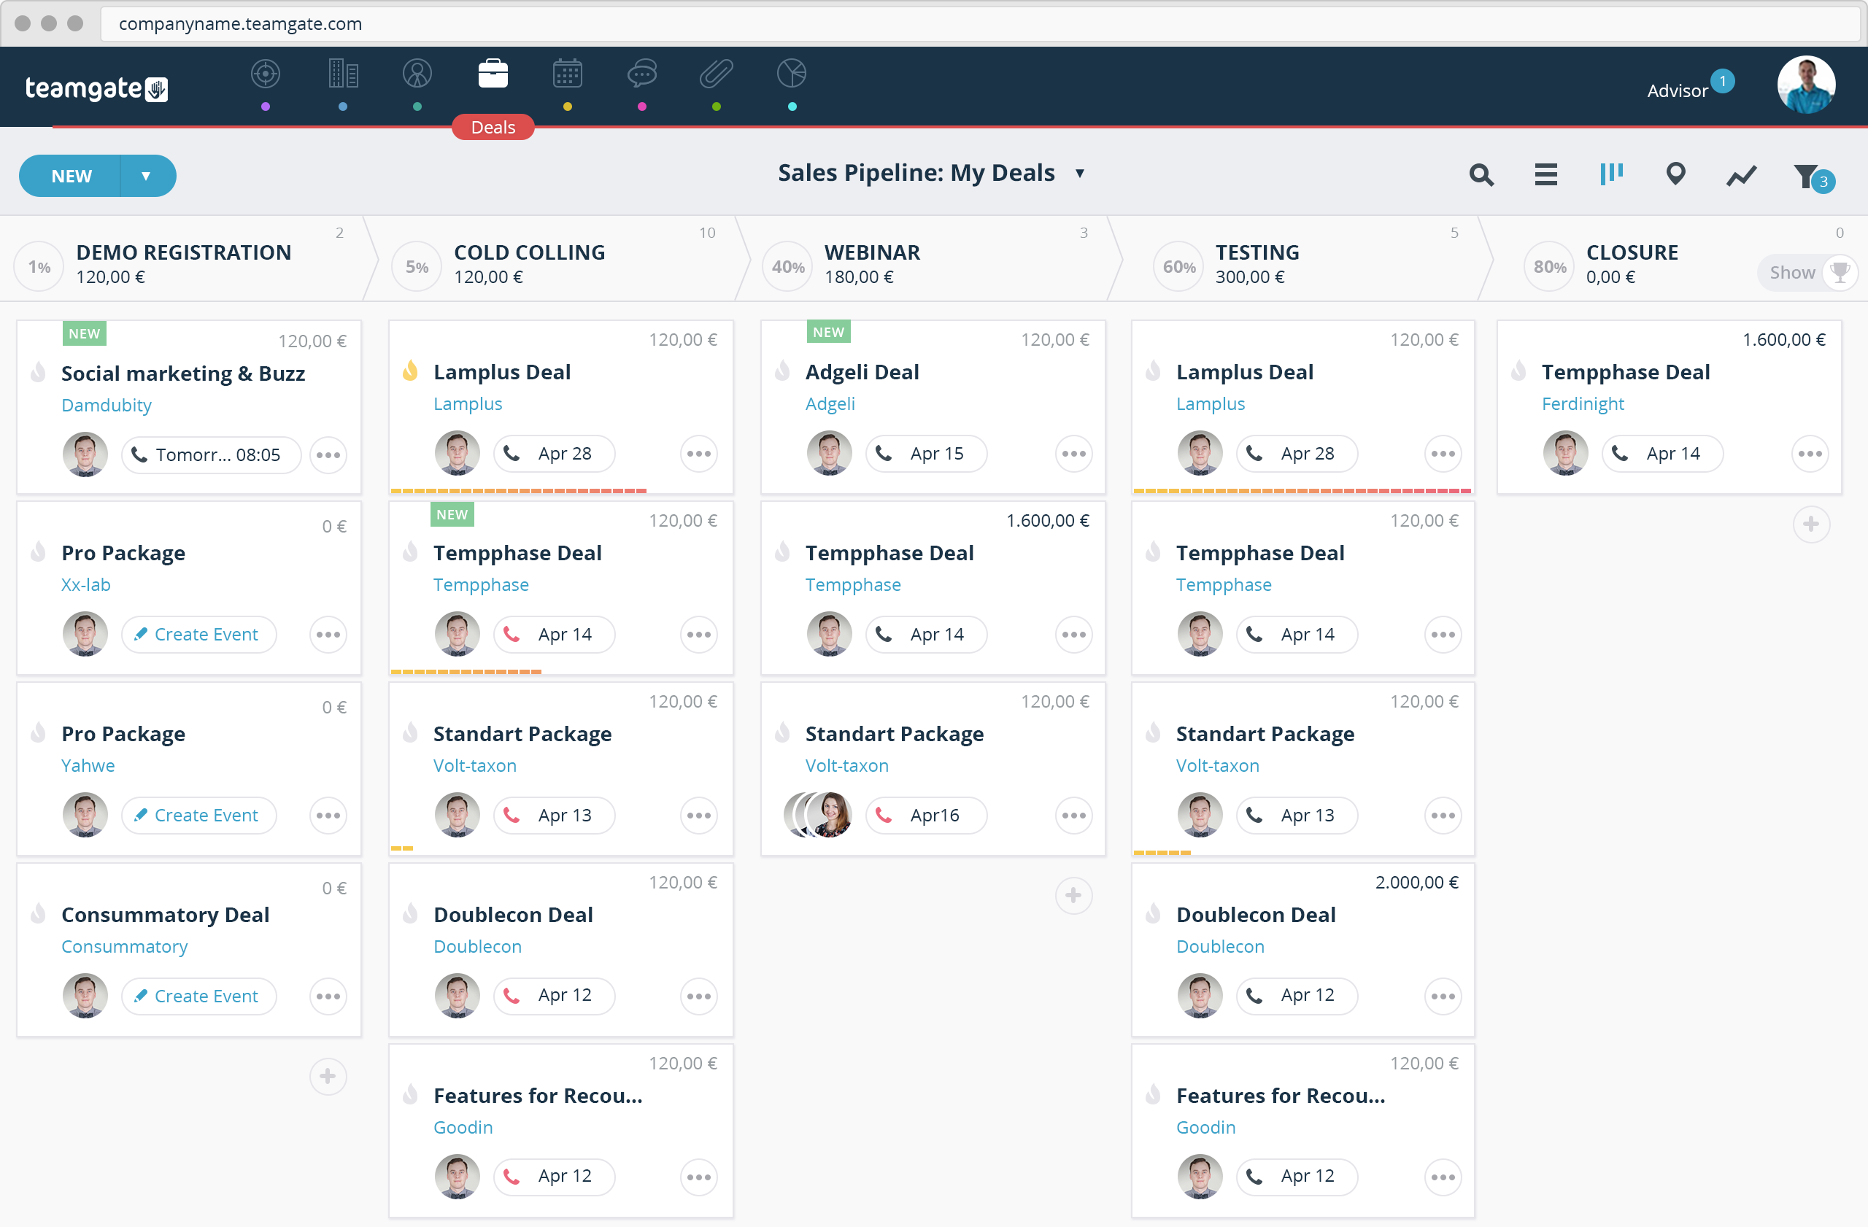Screen dimensions: 1868x1227
Task: Open the Damdubity company link
Action: point(106,405)
